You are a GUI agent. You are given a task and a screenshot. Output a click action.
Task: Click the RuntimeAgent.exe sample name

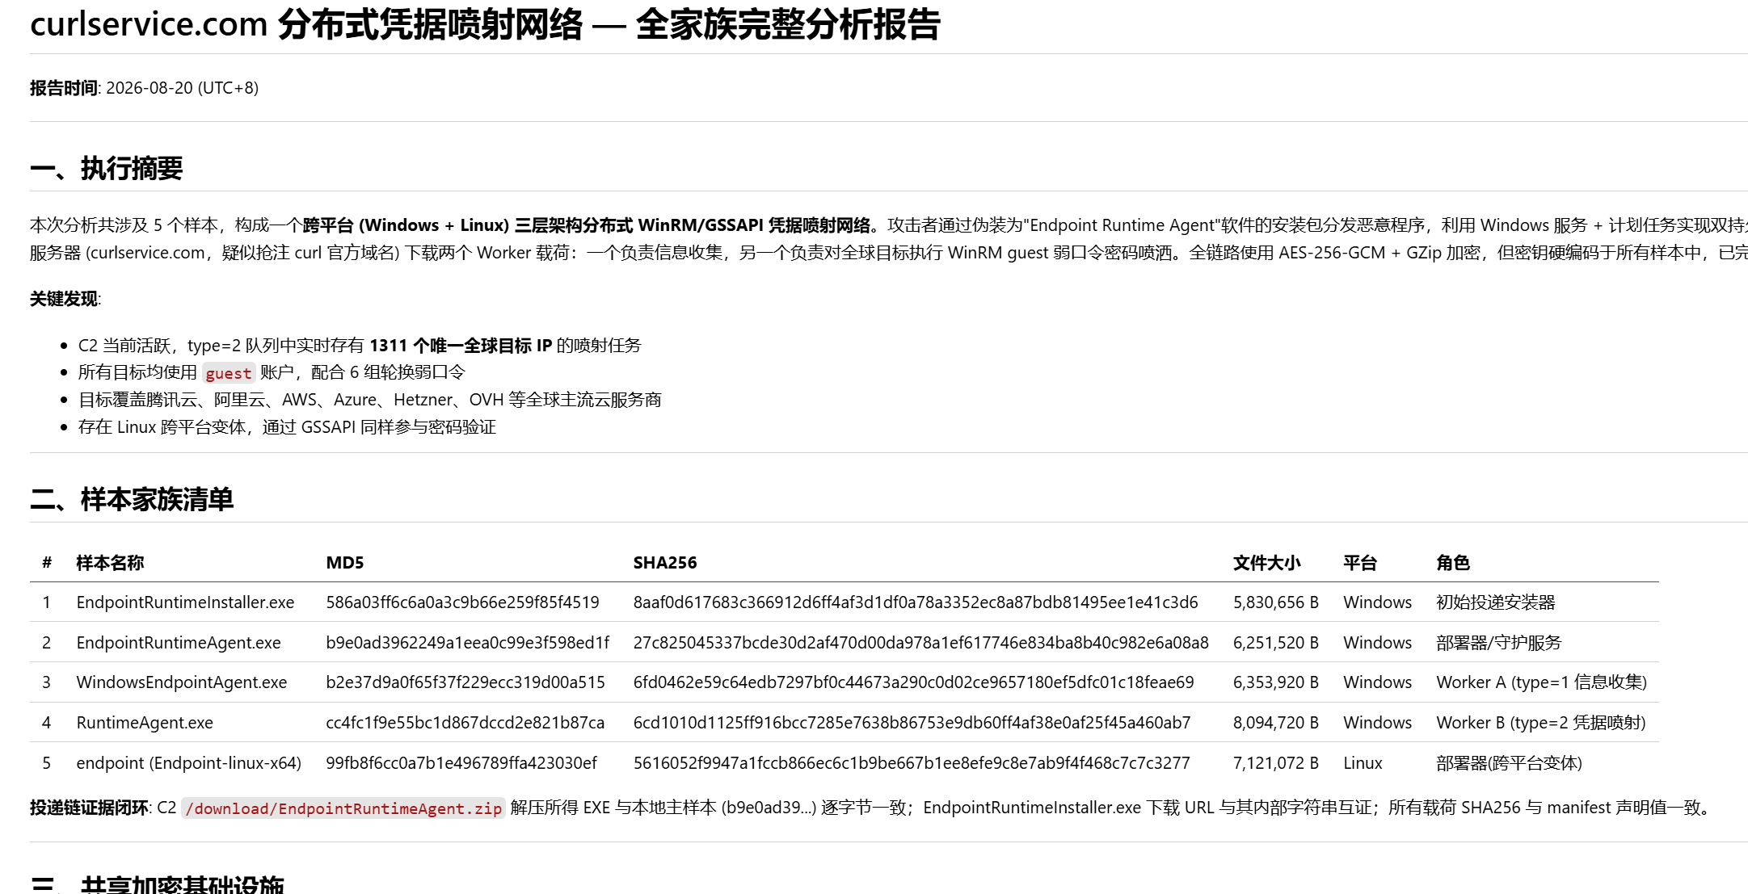(145, 723)
